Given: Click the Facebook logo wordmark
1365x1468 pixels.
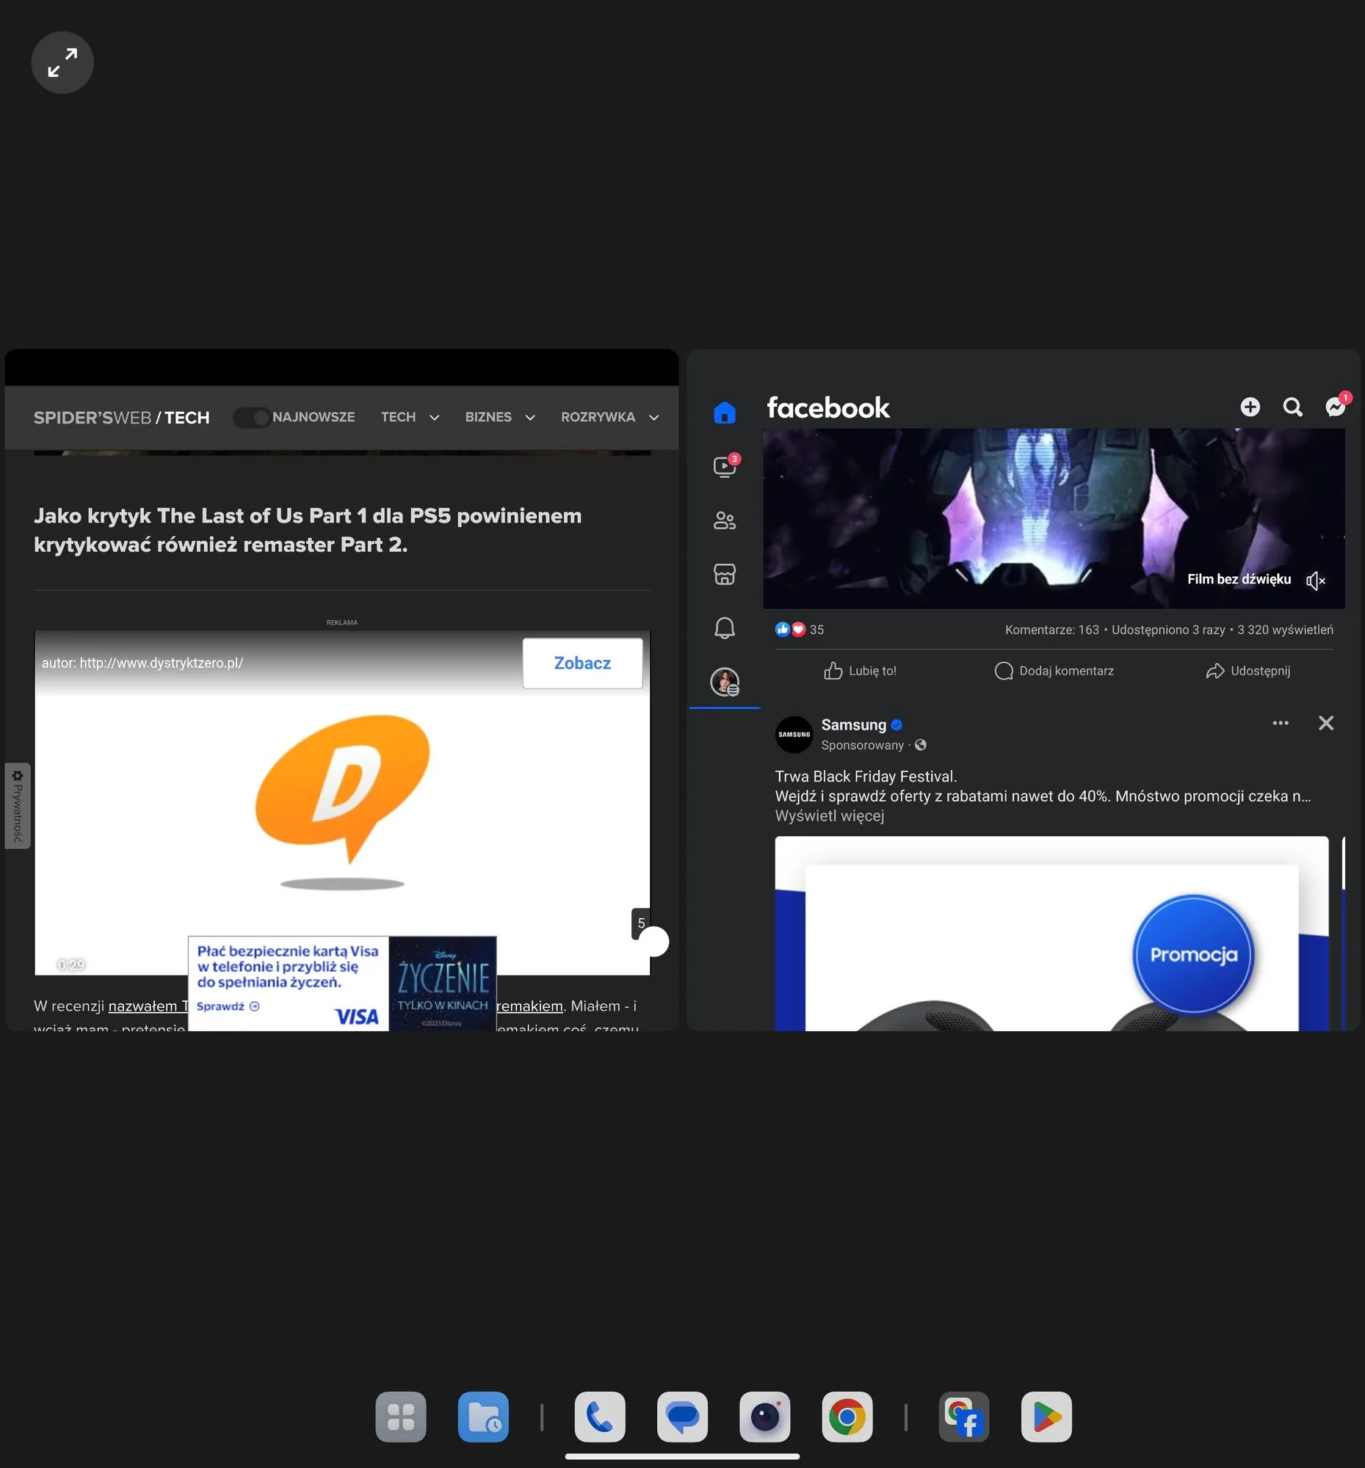Looking at the screenshot, I should point(828,407).
